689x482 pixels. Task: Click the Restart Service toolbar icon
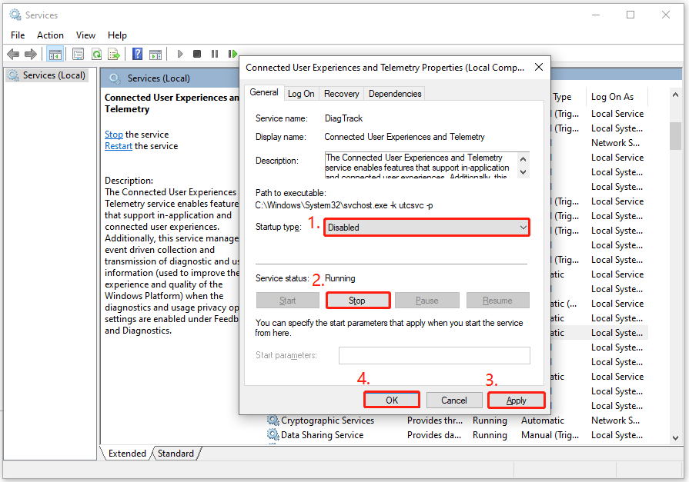(x=232, y=54)
